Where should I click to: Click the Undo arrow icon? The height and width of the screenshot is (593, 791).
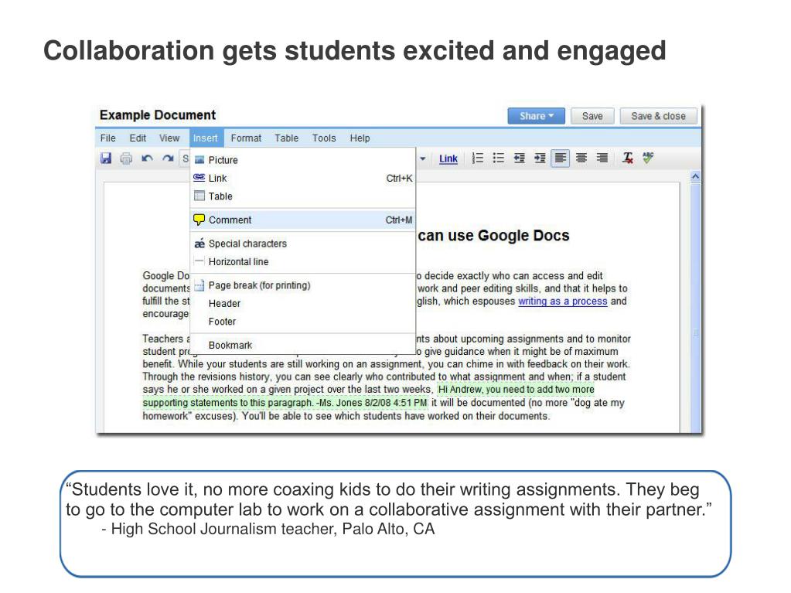pyautogui.click(x=147, y=158)
